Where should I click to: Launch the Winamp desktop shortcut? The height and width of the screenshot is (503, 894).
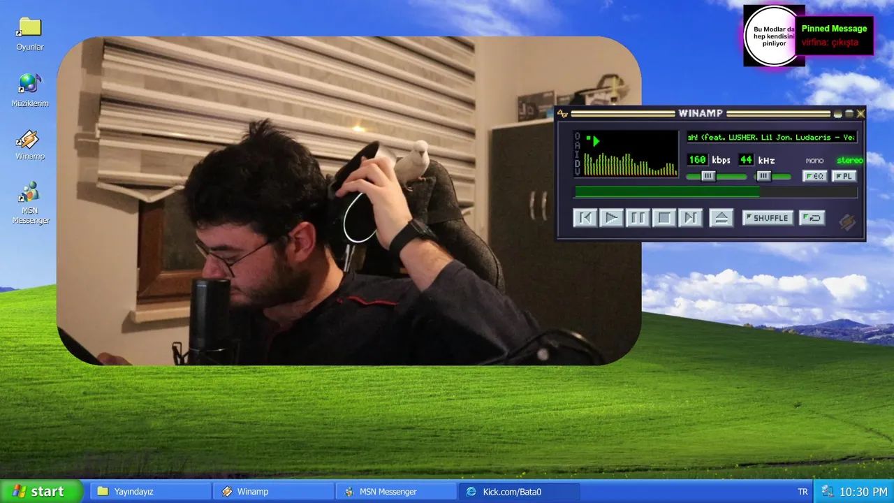[x=30, y=145]
